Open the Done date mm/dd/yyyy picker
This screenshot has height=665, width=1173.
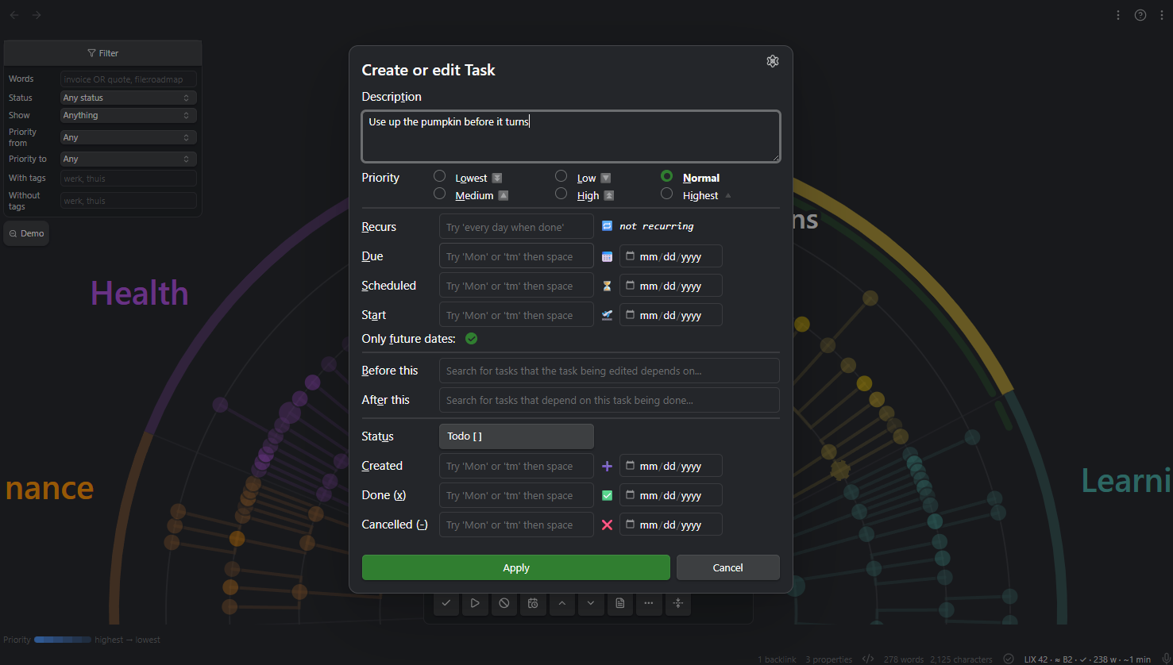pyautogui.click(x=670, y=495)
